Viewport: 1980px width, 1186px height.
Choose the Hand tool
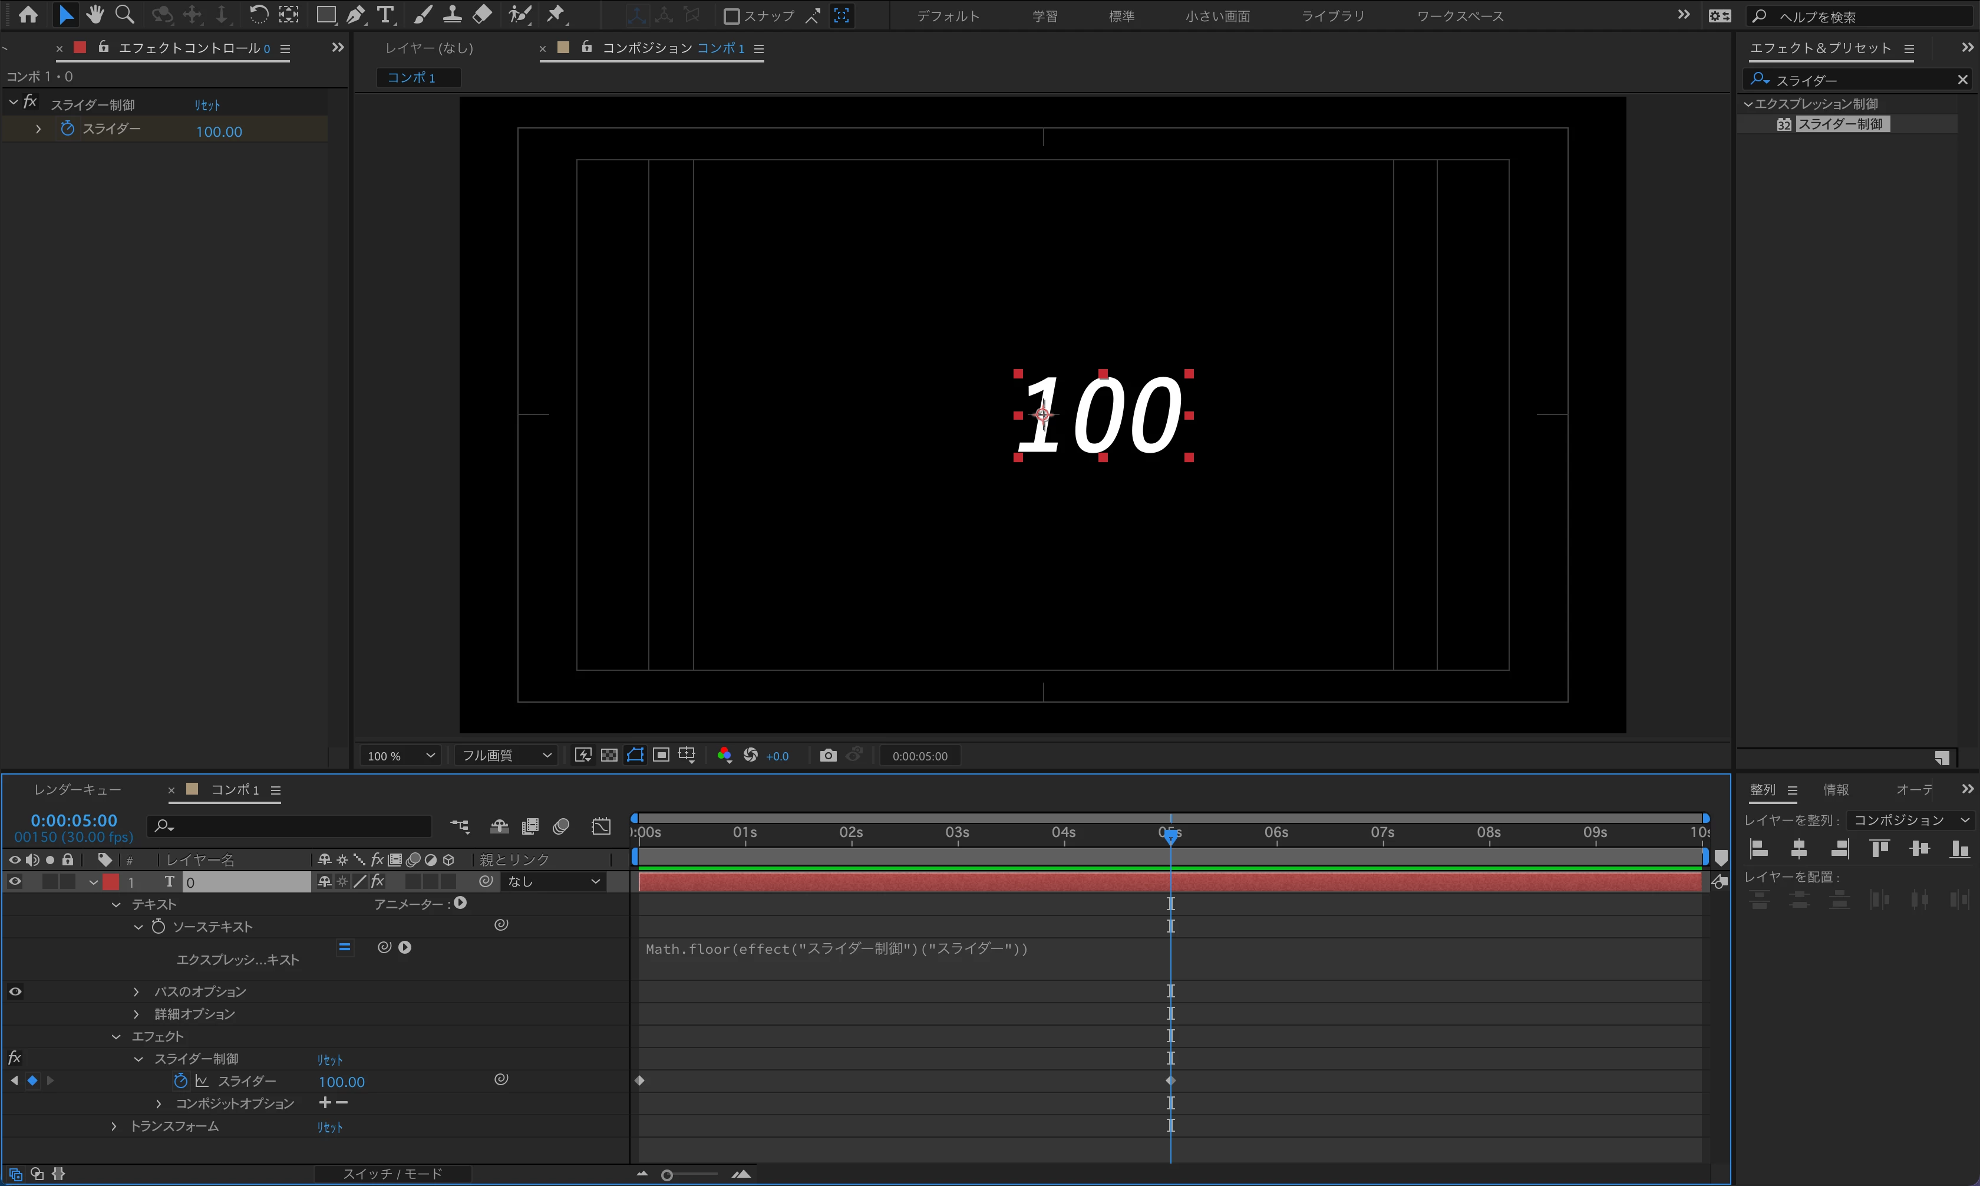95,14
